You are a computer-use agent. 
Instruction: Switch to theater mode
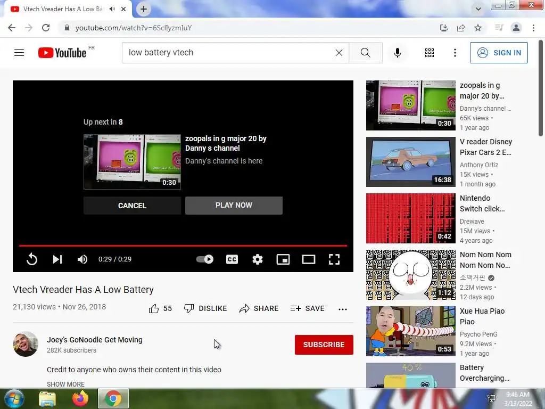(309, 259)
